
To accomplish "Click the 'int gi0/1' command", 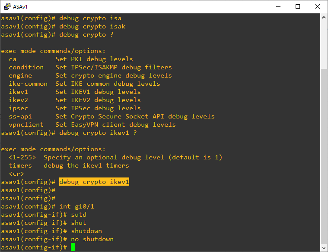I will pos(77,206).
